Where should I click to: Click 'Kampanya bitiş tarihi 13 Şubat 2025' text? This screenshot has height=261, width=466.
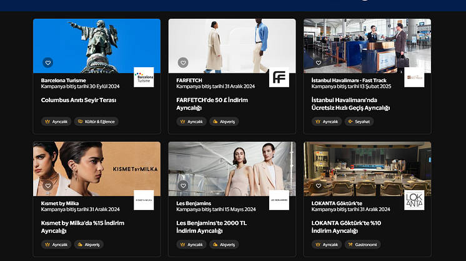(351, 87)
